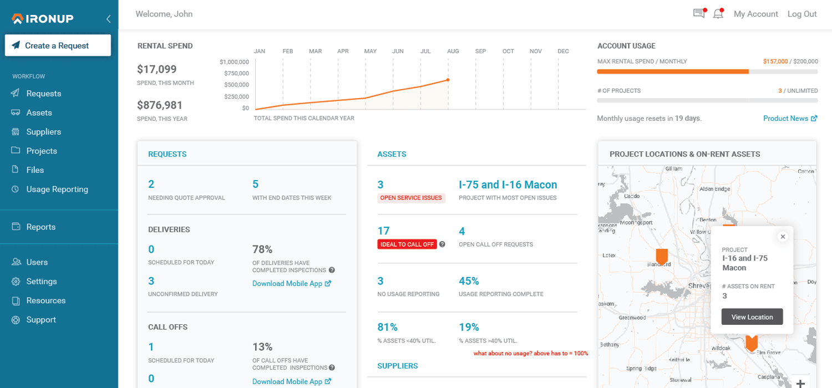
Task: Click the # of Projects usage bar
Action: pos(707,100)
